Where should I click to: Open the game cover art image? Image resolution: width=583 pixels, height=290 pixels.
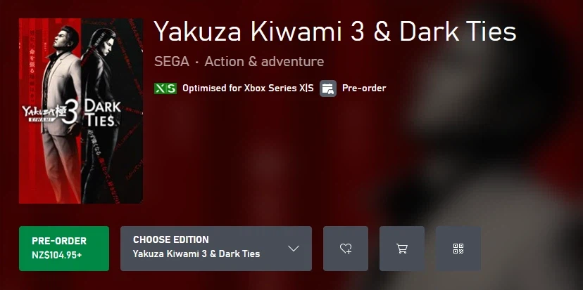tap(81, 111)
